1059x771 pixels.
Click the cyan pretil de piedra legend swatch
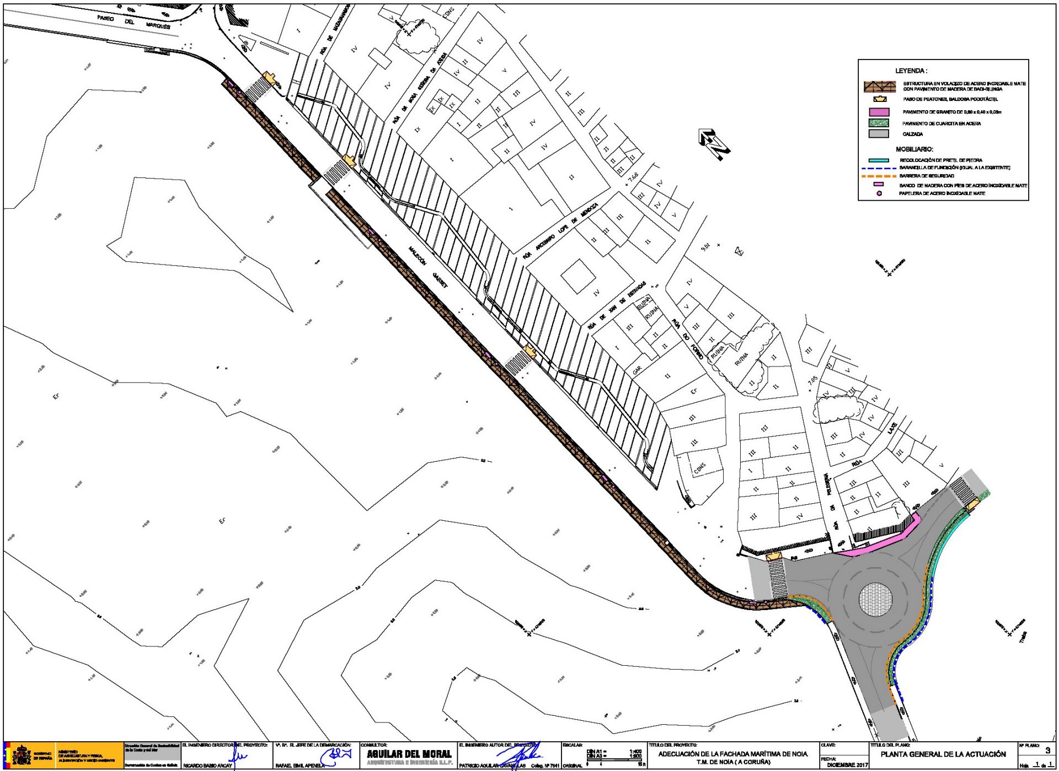click(879, 160)
